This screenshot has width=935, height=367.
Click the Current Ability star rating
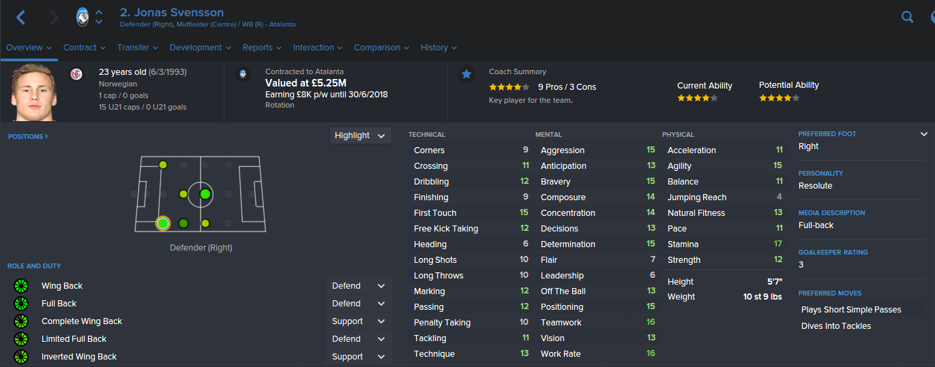click(x=697, y=98)
